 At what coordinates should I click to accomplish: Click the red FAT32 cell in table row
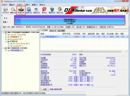(x=77, y=37)
